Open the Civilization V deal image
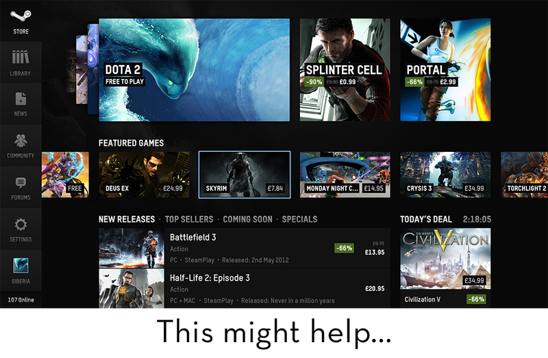 pyautogui.click(x=445, y=259)
